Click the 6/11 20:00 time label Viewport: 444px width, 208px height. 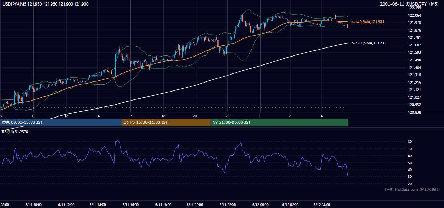196,205
